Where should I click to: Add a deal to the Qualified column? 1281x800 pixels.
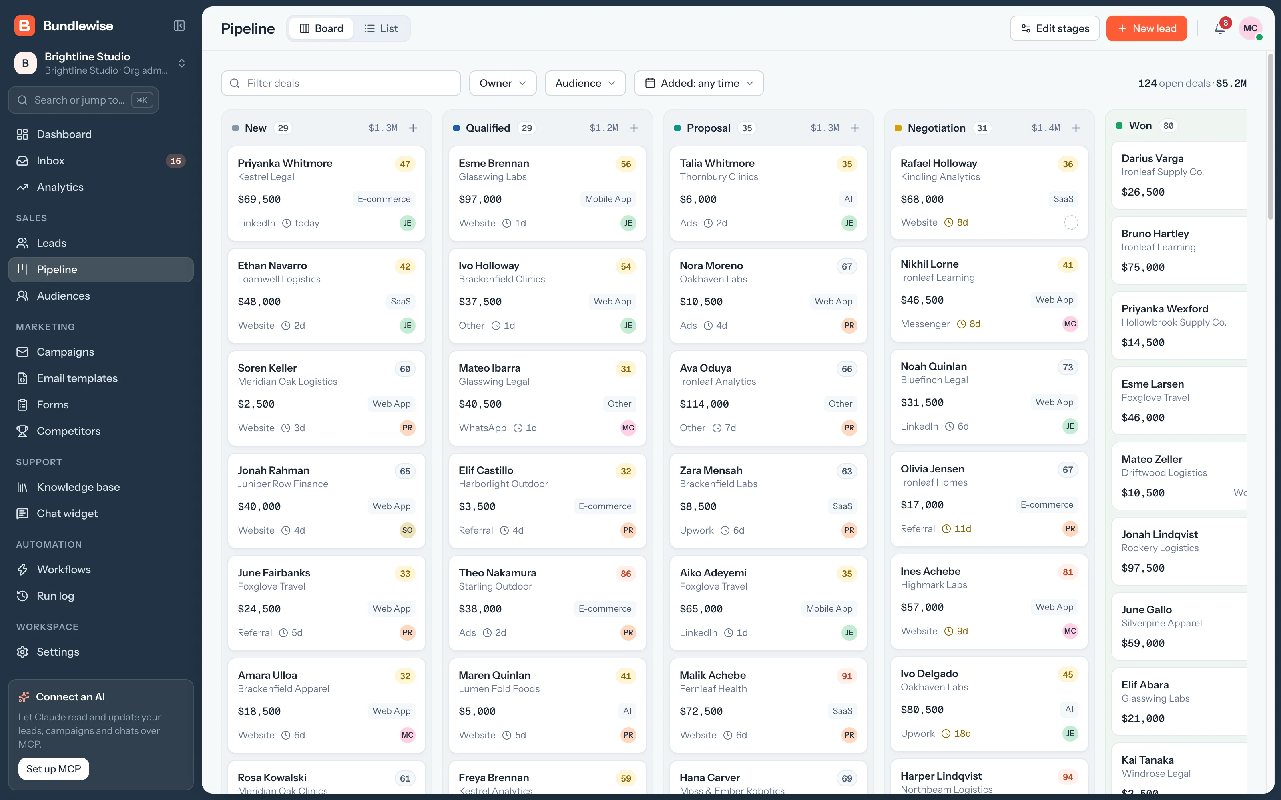tap(634, 128)
